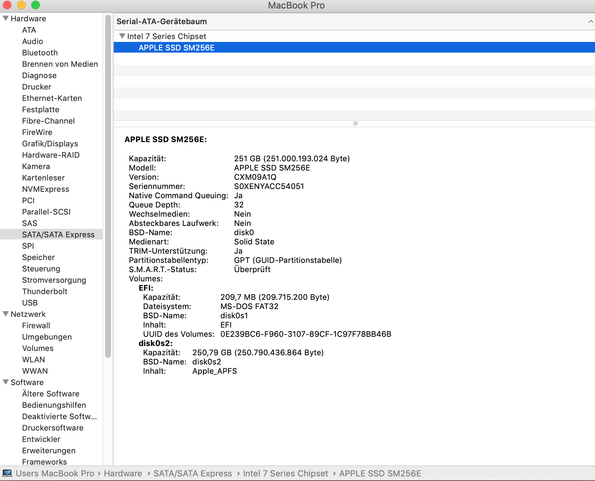Click the green zoom window button
The image size is (595, 481).
click(36, 5)
